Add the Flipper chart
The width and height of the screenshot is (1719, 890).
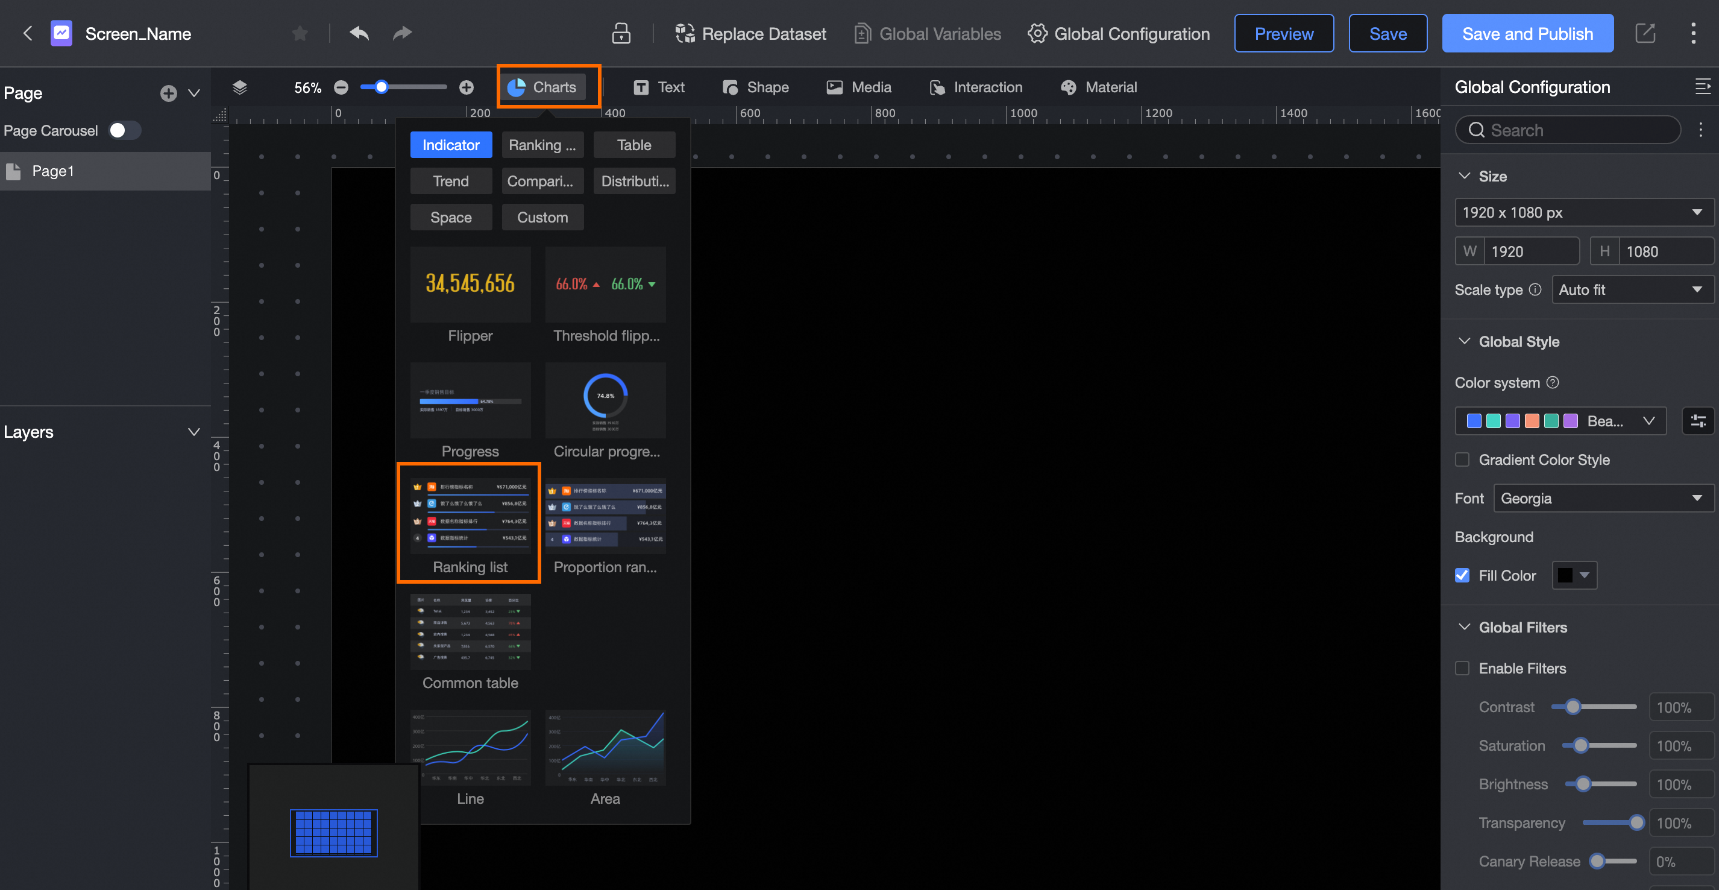(x=470, y=296)
